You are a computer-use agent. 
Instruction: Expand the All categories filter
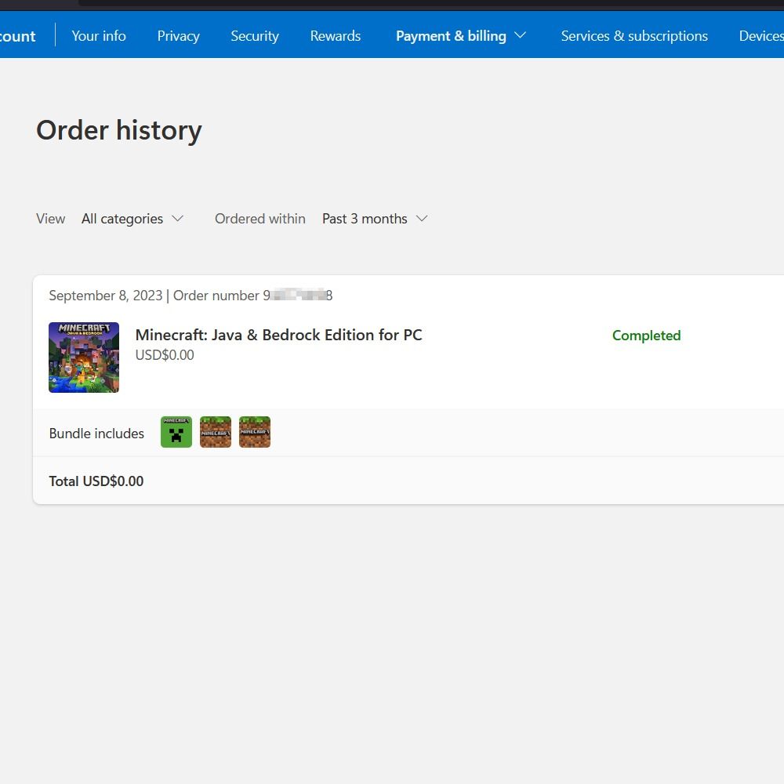132,219
